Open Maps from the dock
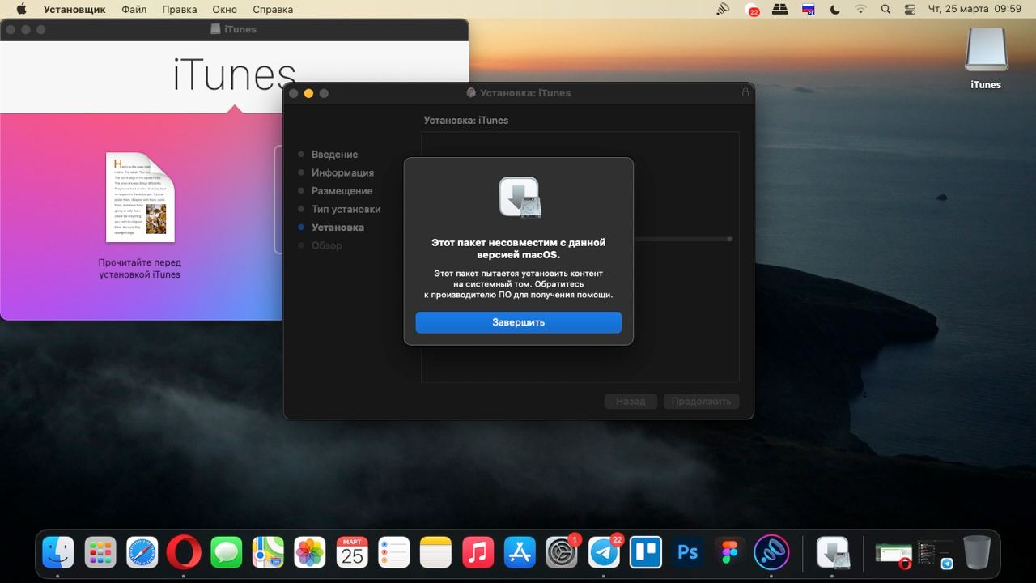 tap(268, 553)
